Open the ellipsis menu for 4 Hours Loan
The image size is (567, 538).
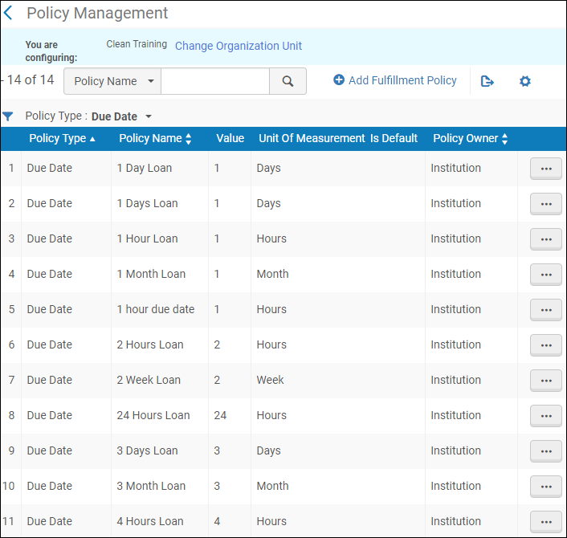point(545,522)
